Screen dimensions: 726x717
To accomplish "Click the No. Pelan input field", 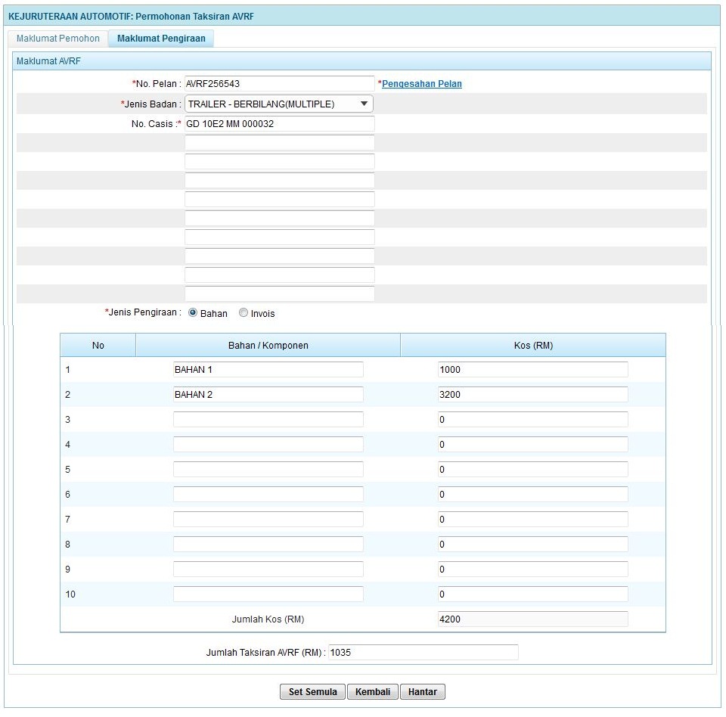I will pyautogui.click(x=279, y=84).
